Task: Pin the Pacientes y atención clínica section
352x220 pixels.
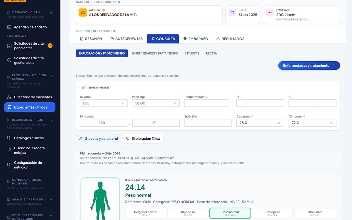Action: [x=51, y=75]
